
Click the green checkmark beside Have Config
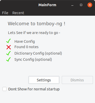8,41
